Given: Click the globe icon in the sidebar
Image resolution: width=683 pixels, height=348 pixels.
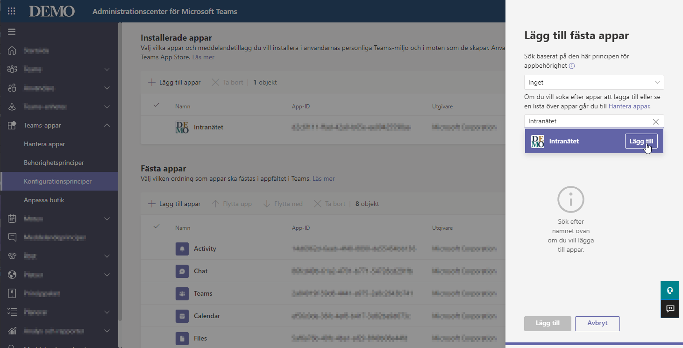Looking at the screenshot, I should pos(13,275).
